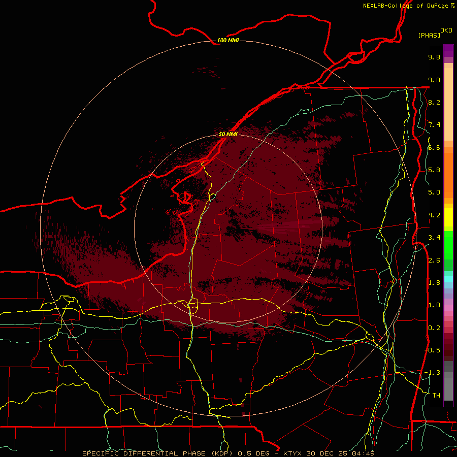Click the 100 NMI range ring label
The image size is (457, 457).
(228, 40)
